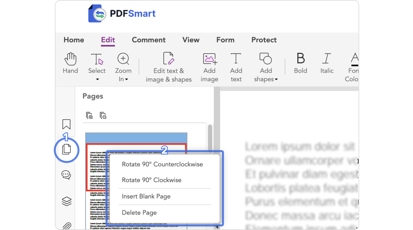Viewport: 413px width, 230px height.
Task: Open the Add shapes dropdown
Action: pos(276,79)
